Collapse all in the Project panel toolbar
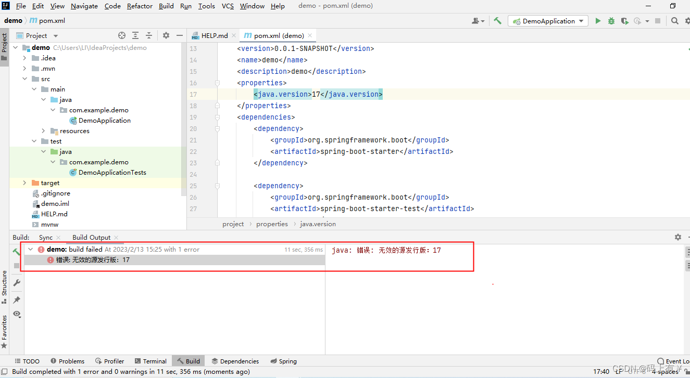The image size is (690, 378). 149,35
